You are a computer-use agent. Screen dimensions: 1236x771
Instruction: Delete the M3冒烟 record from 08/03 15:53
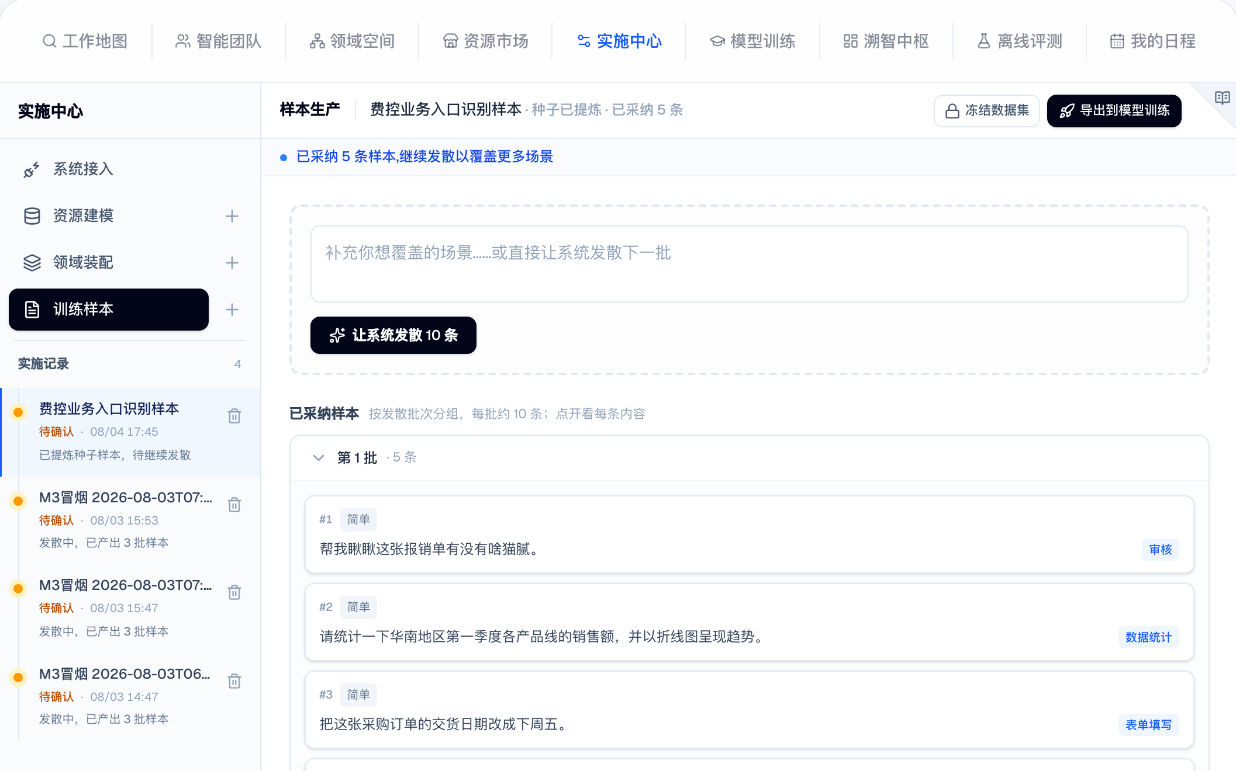click(234, 505)
